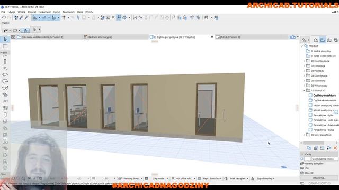This screenshot has width=339, height=190.
Task: Select the Object tool in the toolbox
Action: click(x=5, y=161)
